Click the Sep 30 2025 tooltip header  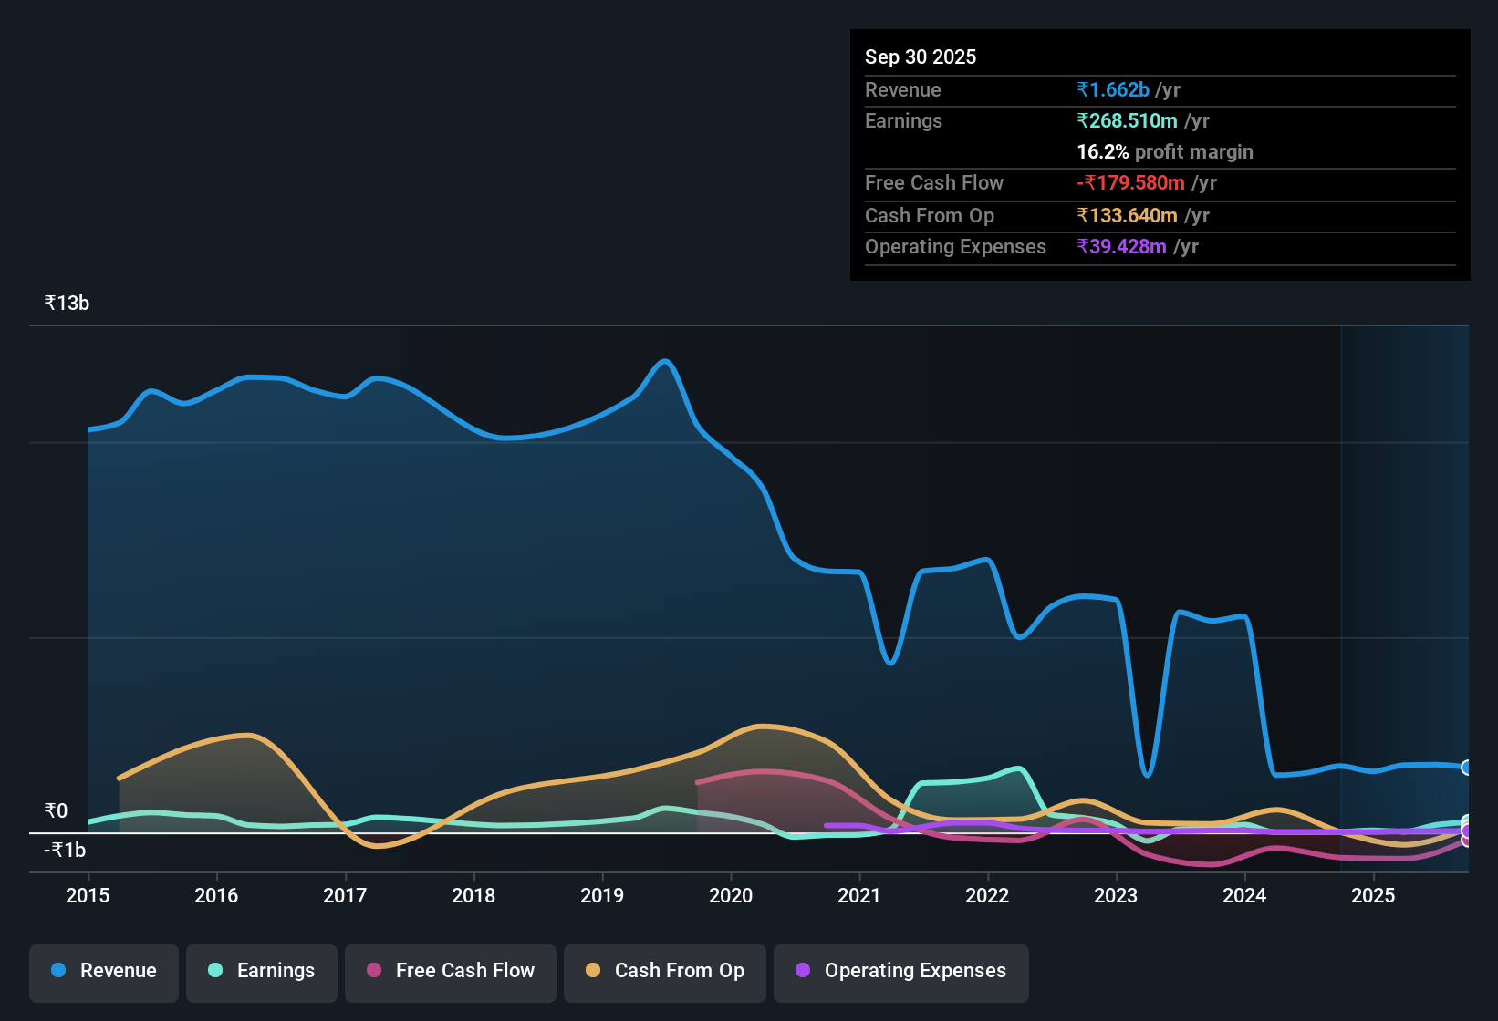[x=921, y=57]
